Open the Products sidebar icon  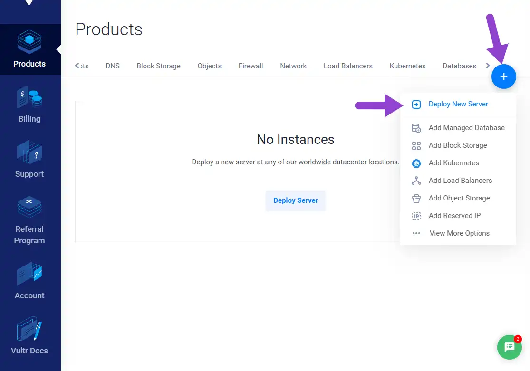29,41
